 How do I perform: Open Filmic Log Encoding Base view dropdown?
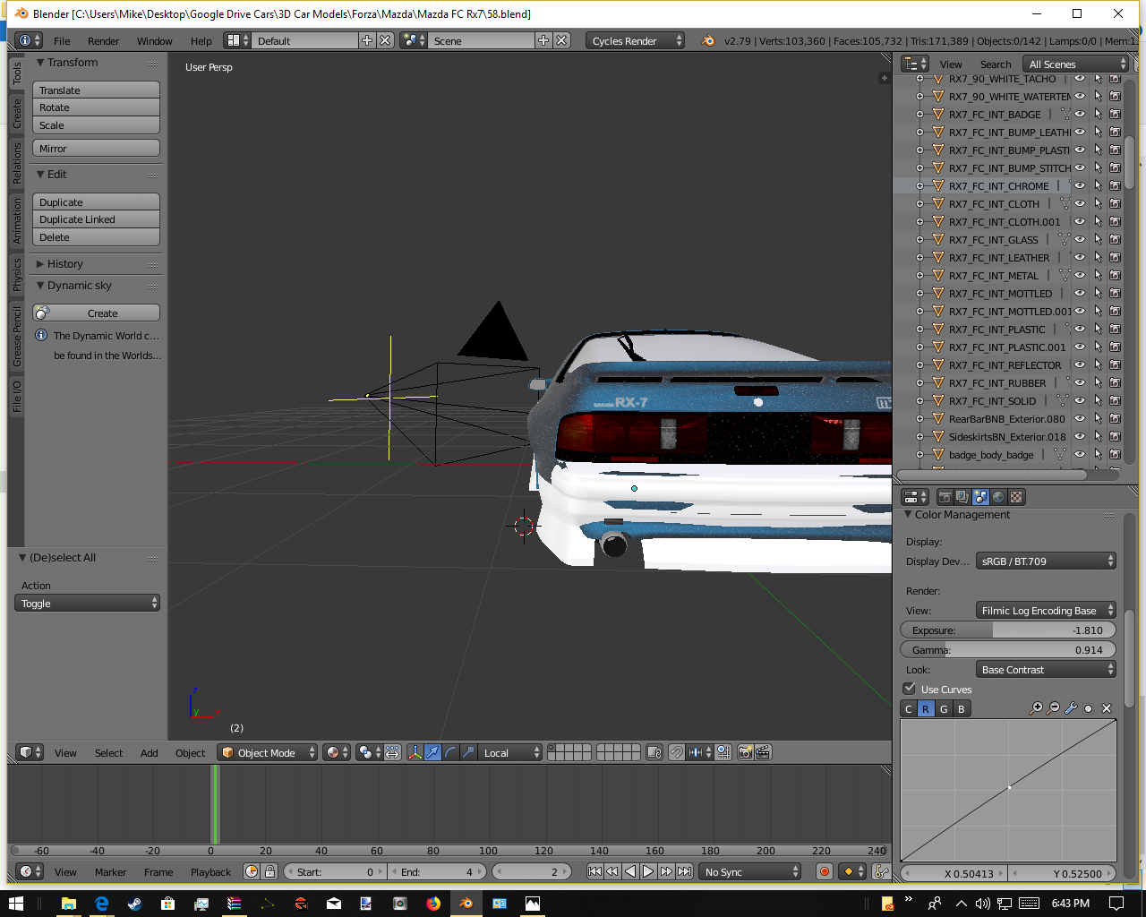point(1046,611)
